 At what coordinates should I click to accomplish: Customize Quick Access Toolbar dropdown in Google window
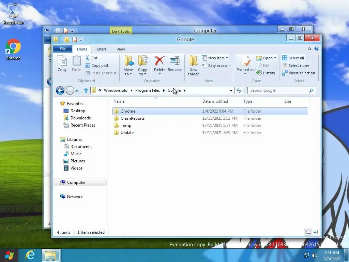tap(81, 40)
